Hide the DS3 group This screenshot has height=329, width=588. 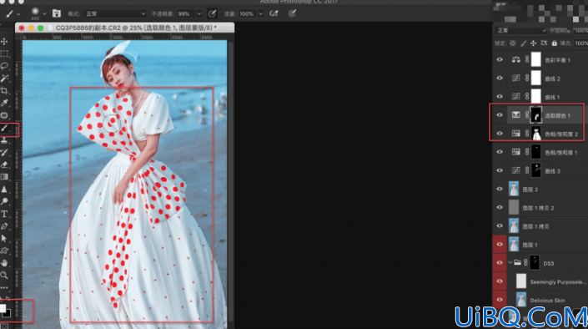500,262
